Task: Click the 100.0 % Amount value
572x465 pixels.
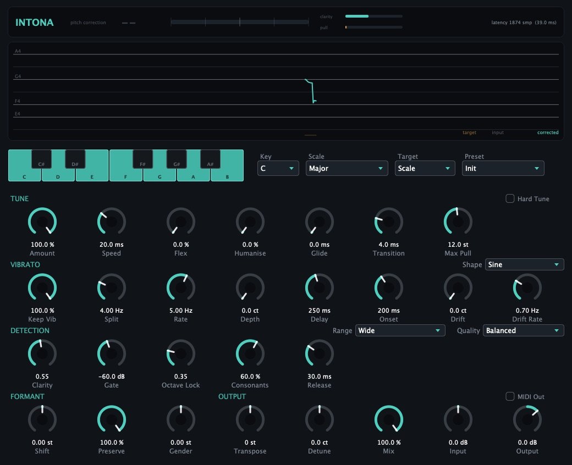Action: (x=42, y=245)
